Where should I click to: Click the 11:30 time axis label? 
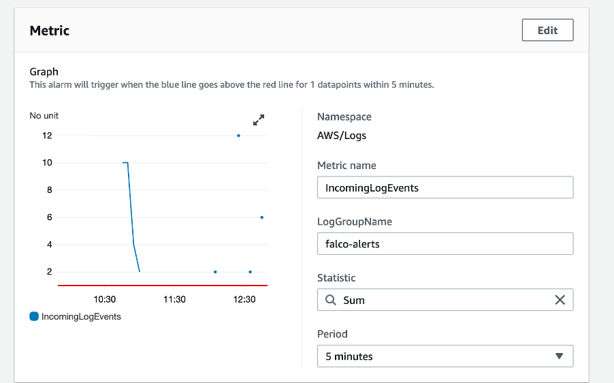[x=174, y=299]
